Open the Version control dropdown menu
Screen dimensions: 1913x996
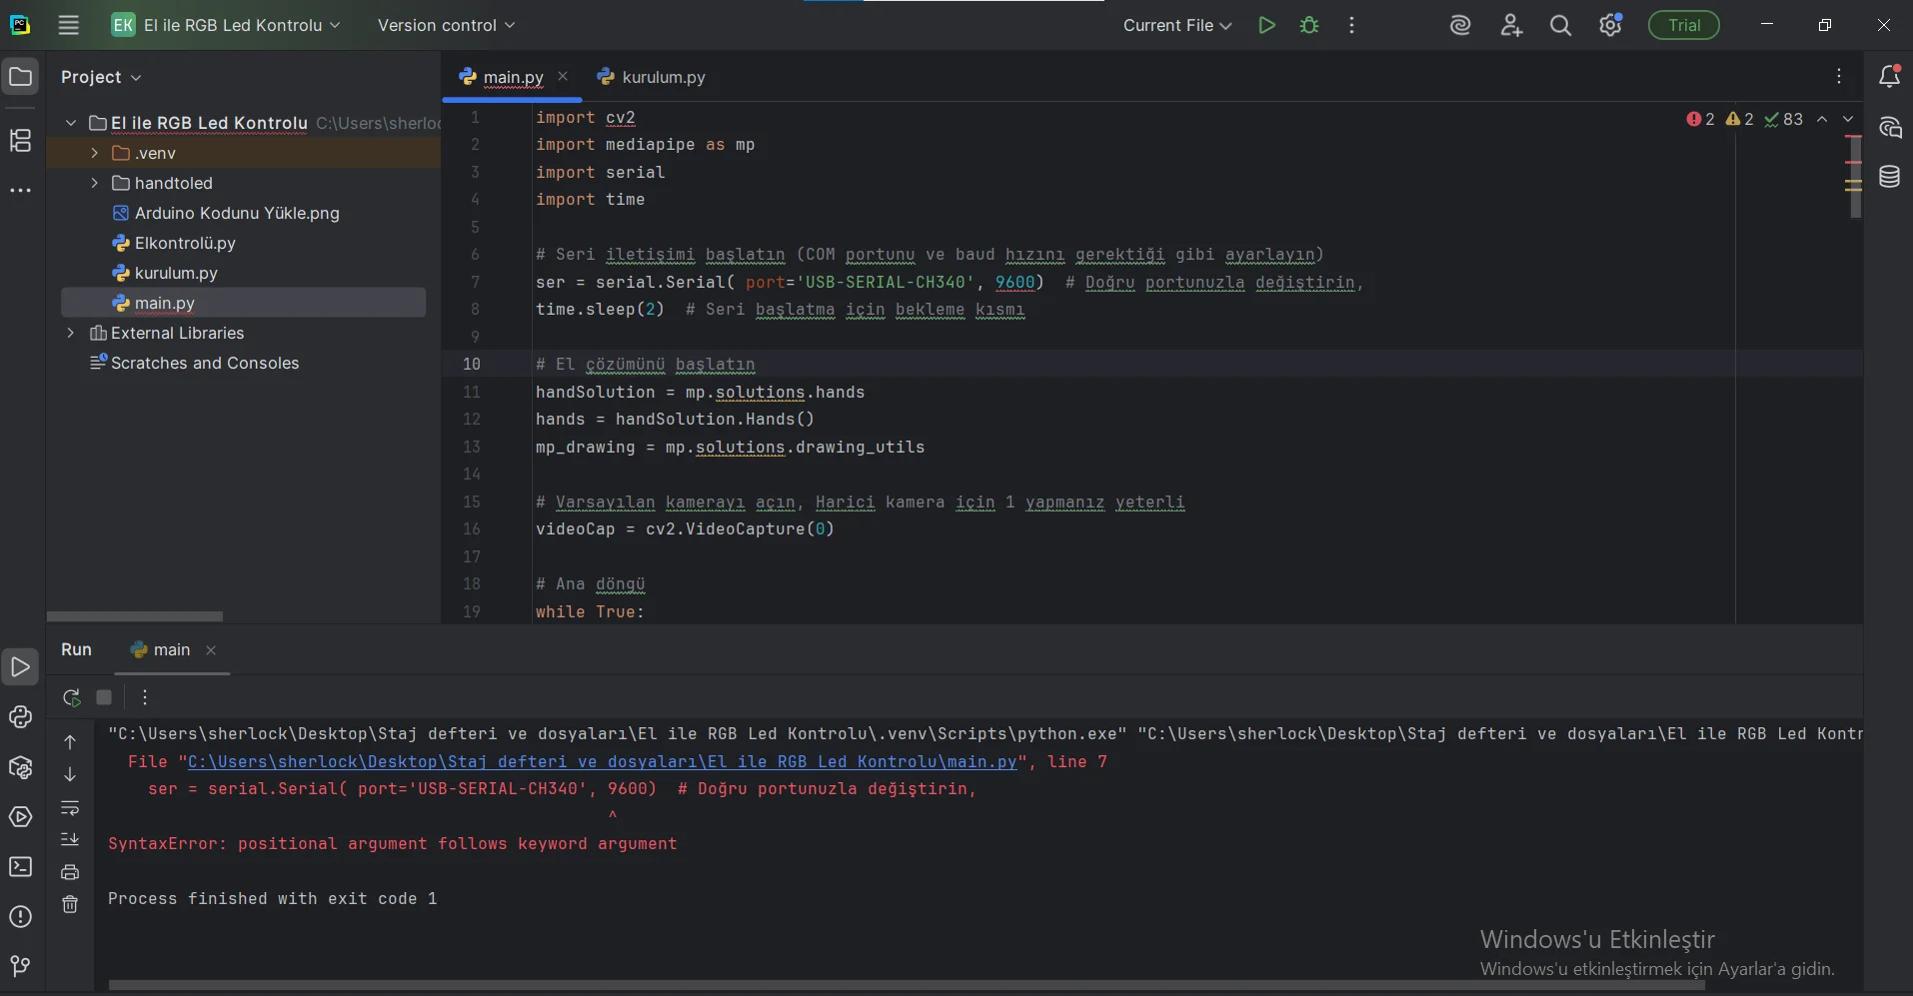pyautogui.click(x=446, y=26)
